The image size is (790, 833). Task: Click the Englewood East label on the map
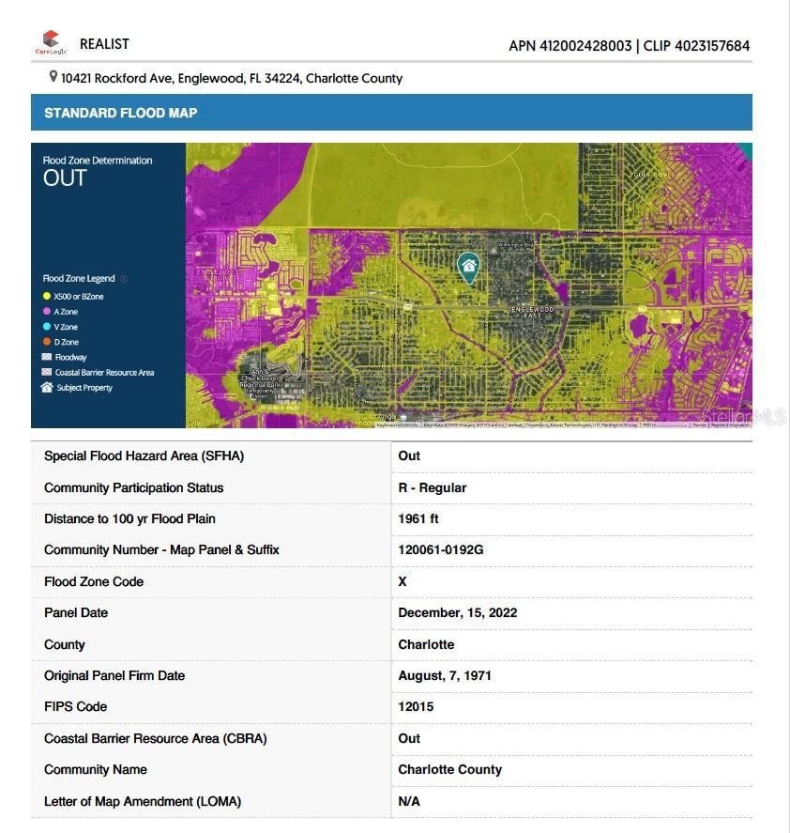pos(532,310)
